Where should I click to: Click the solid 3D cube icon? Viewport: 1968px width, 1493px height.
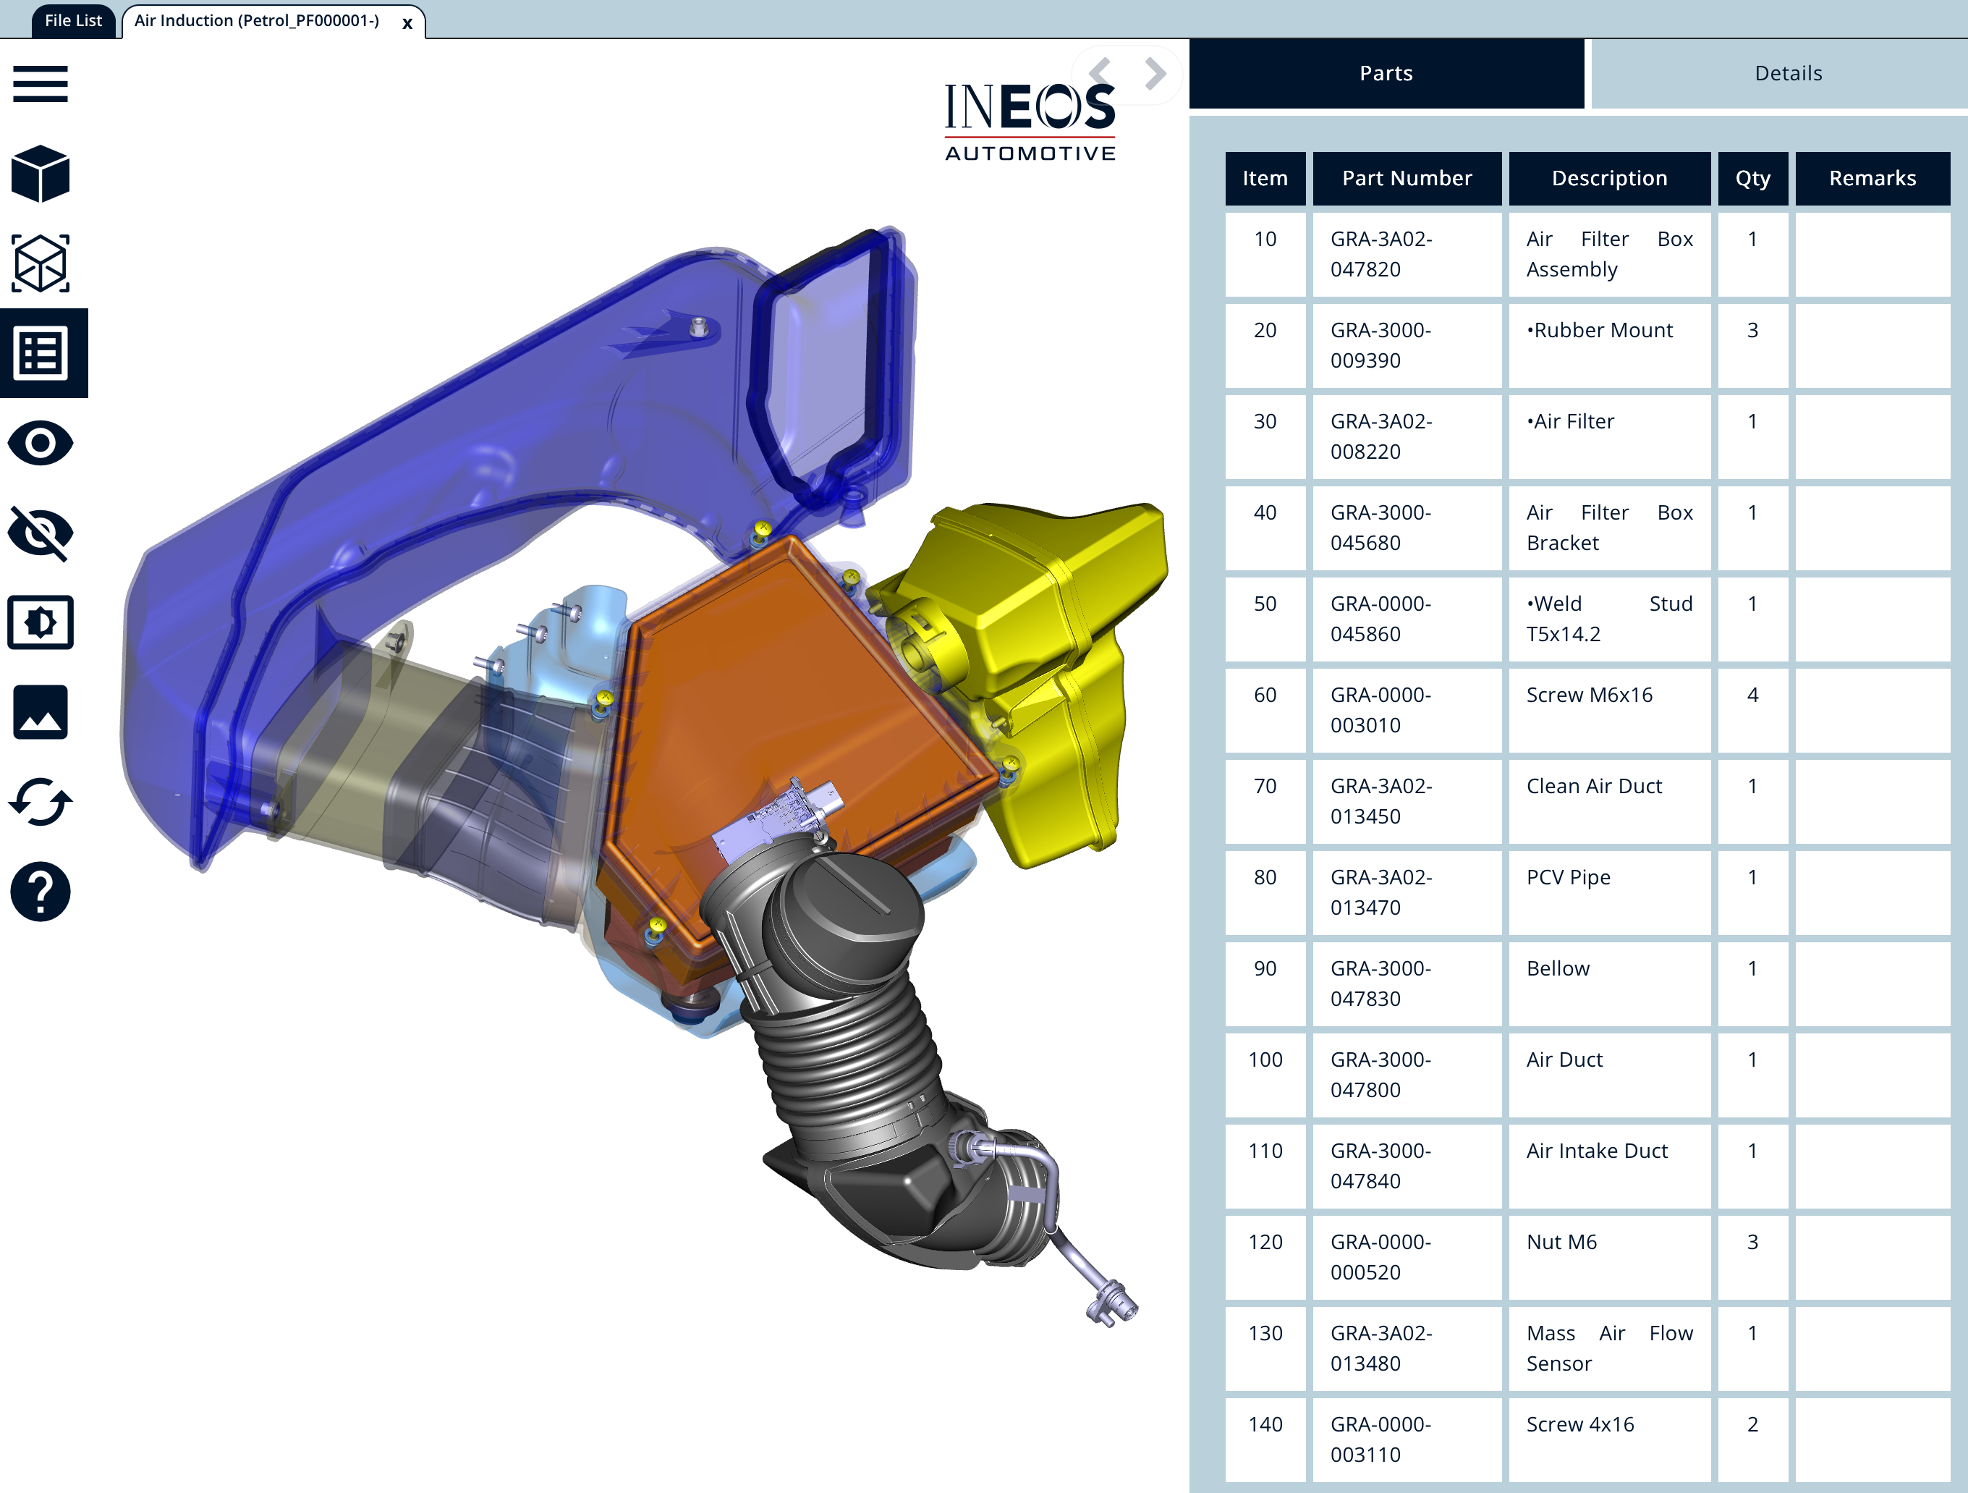(x=40, y=174)
